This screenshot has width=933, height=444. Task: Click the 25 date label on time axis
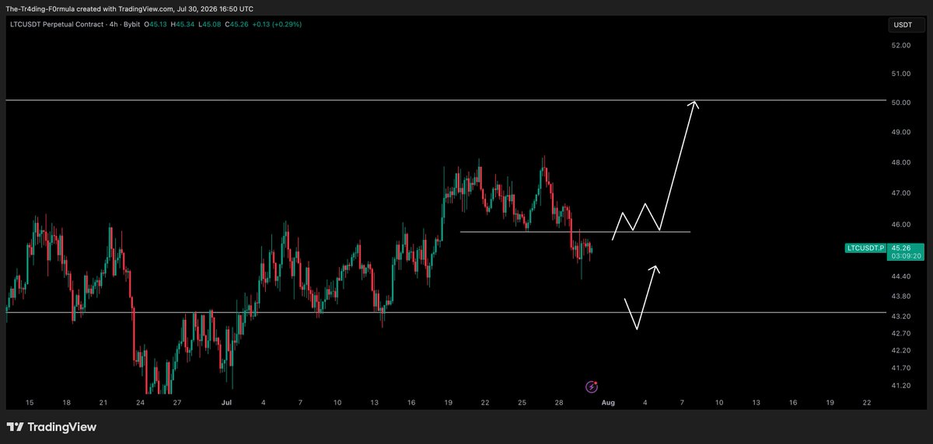(x=522, y=403)
